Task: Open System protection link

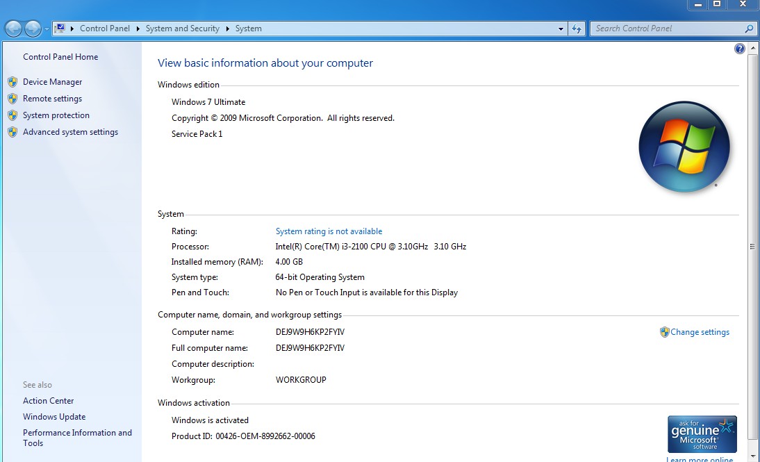Action: point(56,115)
